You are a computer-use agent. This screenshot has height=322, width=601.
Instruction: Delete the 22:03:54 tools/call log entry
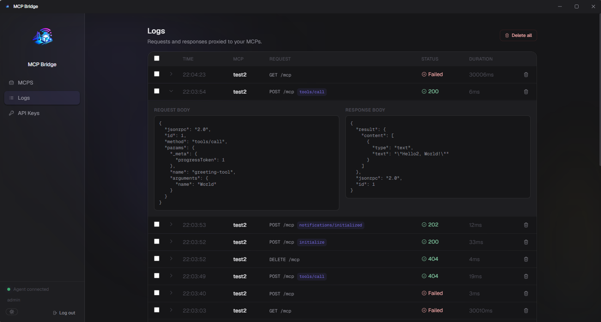[x=526, y=92]
